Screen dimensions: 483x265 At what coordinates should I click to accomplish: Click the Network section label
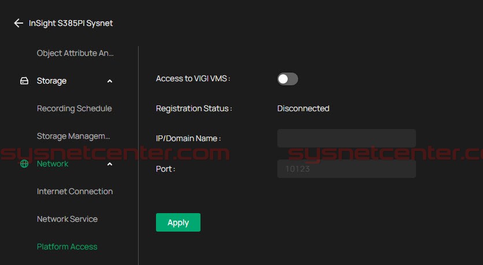[53, 164]
